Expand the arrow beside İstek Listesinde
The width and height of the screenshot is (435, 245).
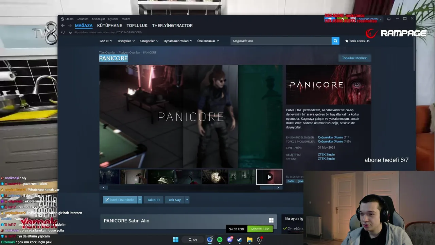point(140,200)
